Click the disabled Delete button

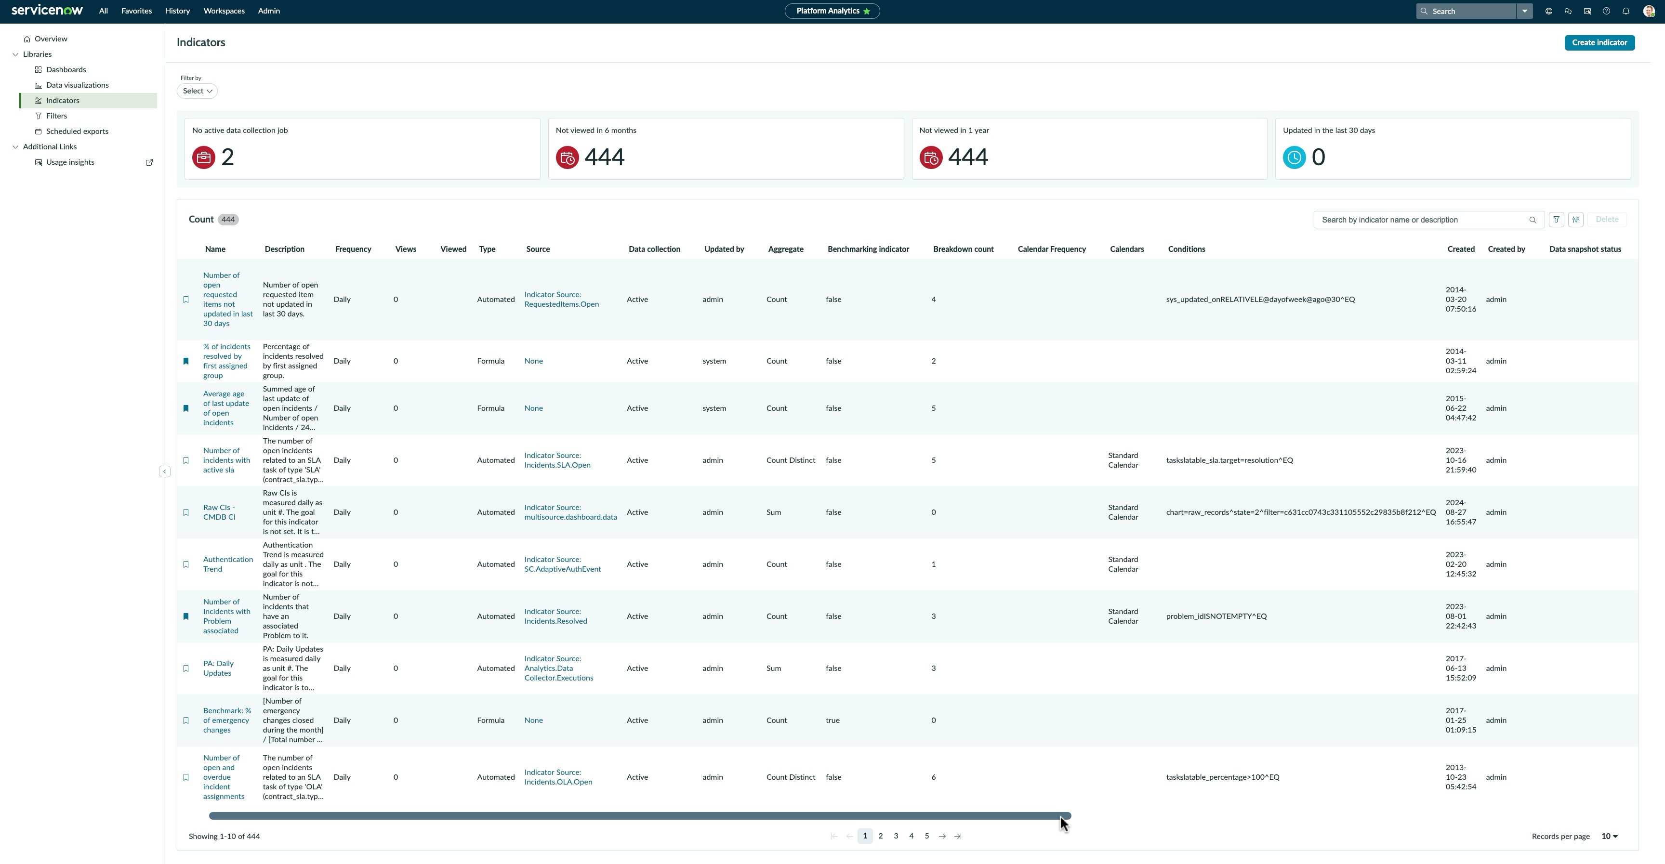point(1607,220)
